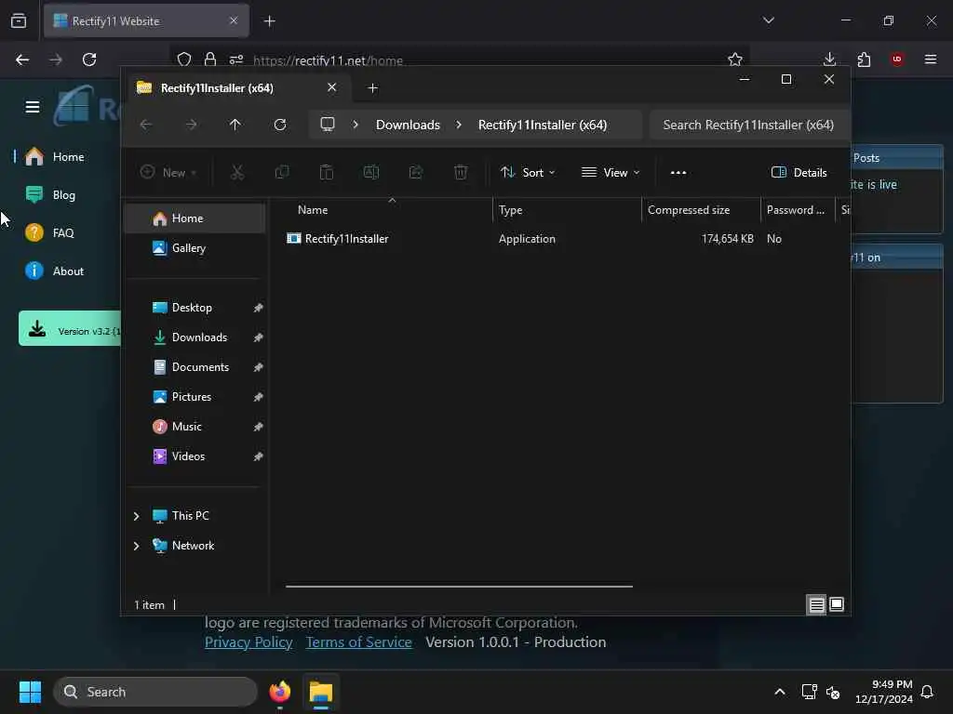Click the PC icon in address bar
This screenshot has width=953, height=714.
(328, 125)
